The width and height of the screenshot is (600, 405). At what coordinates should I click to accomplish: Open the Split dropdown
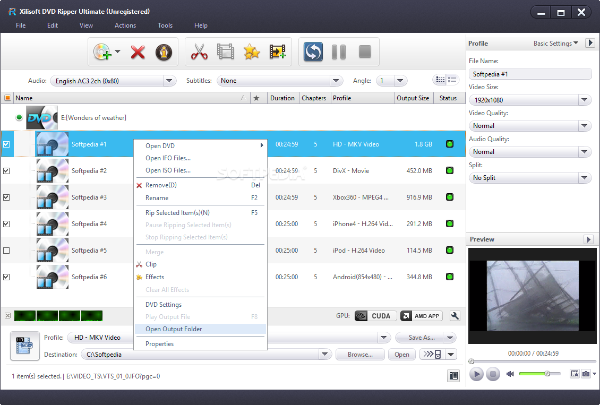[584, 177]
